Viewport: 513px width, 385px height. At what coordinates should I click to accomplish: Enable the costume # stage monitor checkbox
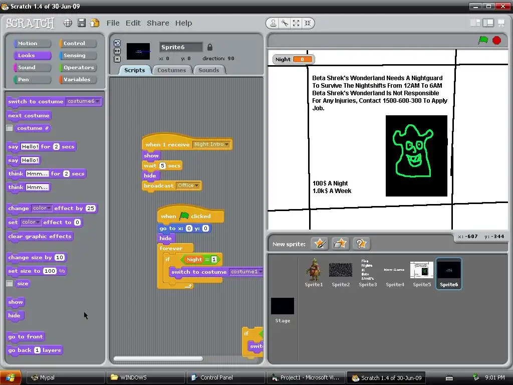click(10, 128)
